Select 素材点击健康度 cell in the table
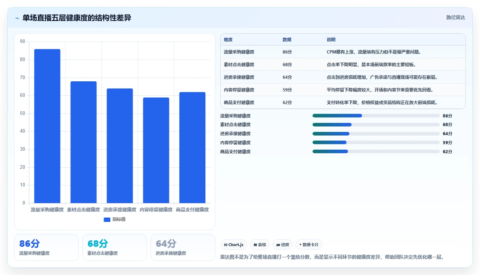Screen dimensions: 480x275 (239, 65)
